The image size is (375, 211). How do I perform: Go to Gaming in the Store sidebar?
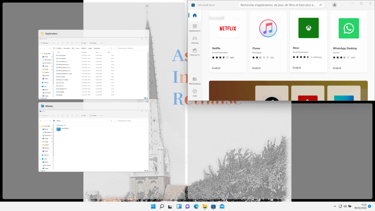coord(195,40)
